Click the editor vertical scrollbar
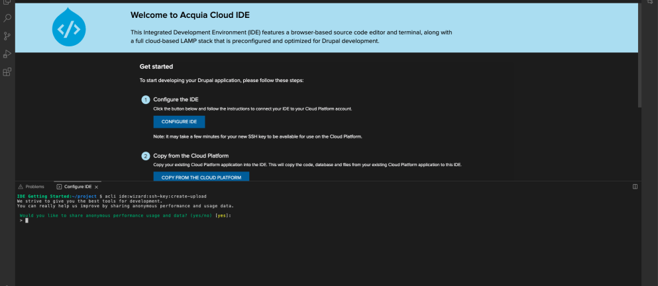 tap(639, 54)
